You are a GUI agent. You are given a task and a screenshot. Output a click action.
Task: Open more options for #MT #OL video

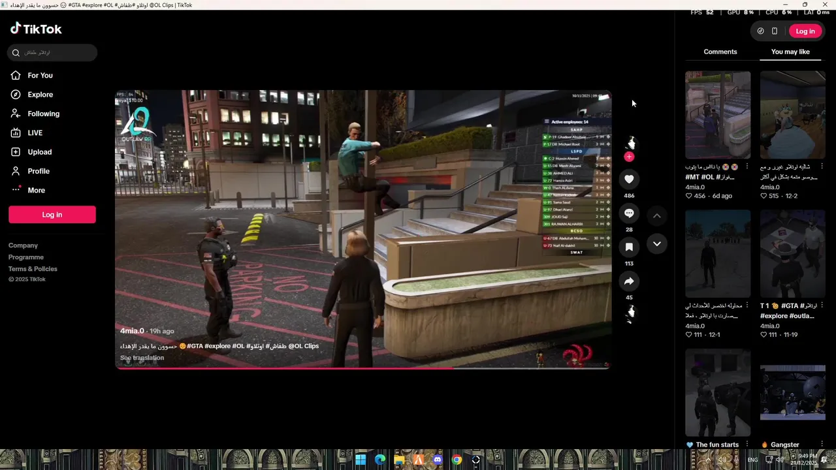(x=747, y=166)
